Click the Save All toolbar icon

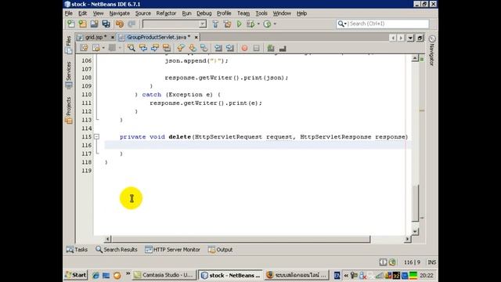[x=106, y=23]
